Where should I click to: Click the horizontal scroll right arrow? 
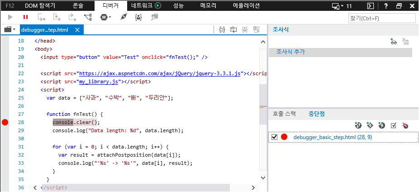[x=253, y=187]
